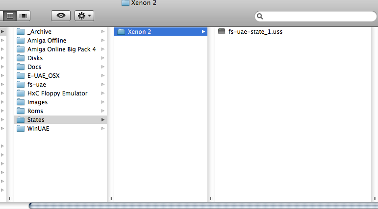Expand Amiga Offline via its arrow
This screenshot has height=209, width=378.
pos(103,41)
